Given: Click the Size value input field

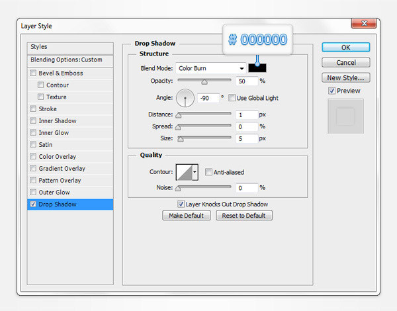Looking at the screenshot, I should pyautogui.click(x=246, y=138).
